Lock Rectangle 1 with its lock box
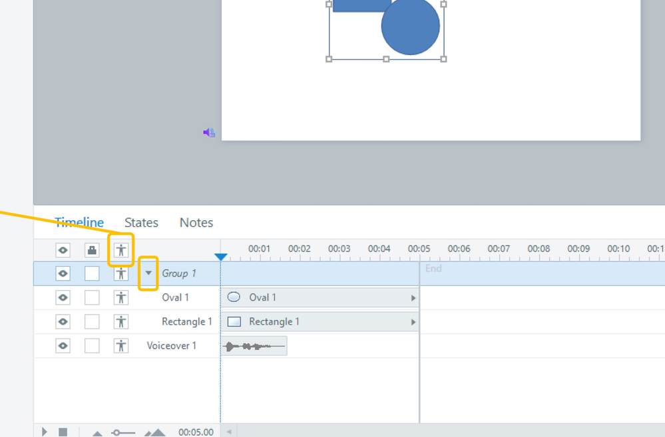 92,322
